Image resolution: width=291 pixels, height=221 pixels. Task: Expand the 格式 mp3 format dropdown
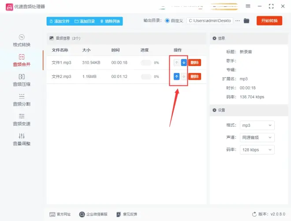257,125
